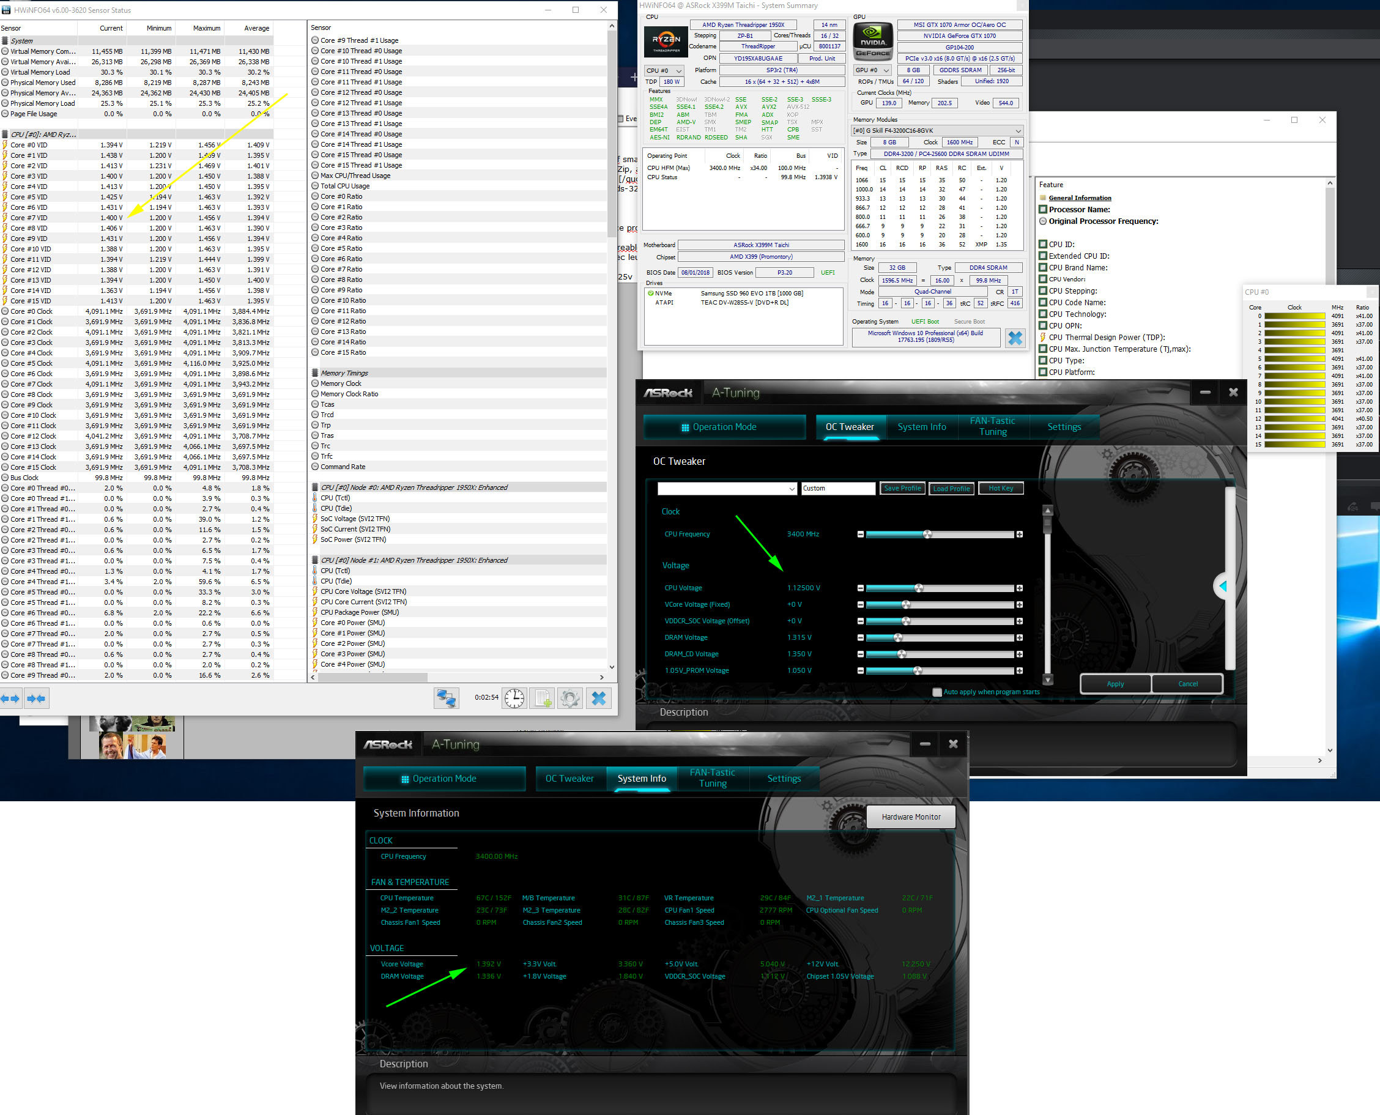
Task: Toggle the CPU ID feature checkbox
Action: (1044, 244)
